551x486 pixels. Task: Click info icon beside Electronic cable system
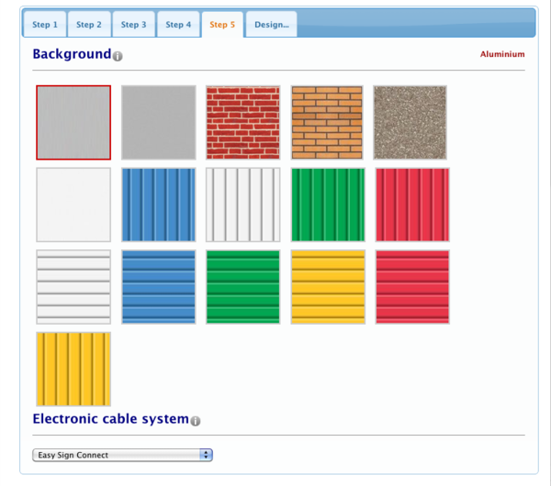click(196, 421)
